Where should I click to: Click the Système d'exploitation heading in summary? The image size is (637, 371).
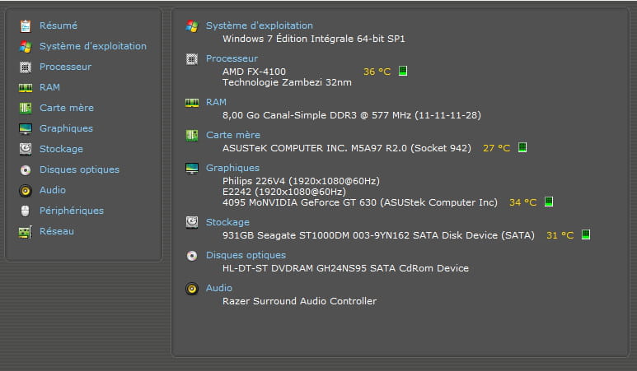(x=259, y=26)
